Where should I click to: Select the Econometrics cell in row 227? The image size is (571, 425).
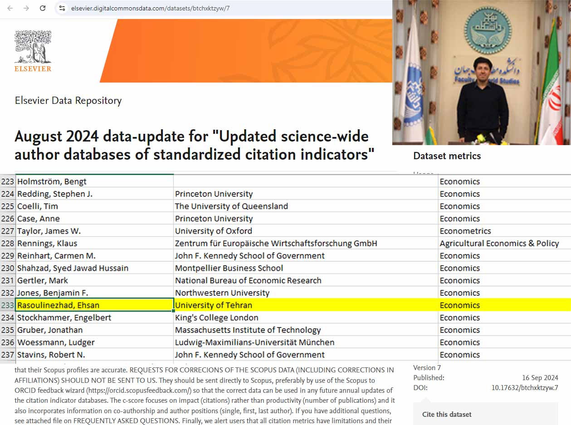pos(505,231)
